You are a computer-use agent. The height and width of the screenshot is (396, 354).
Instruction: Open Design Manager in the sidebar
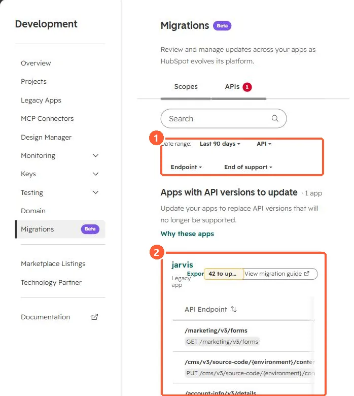(46, 137)
